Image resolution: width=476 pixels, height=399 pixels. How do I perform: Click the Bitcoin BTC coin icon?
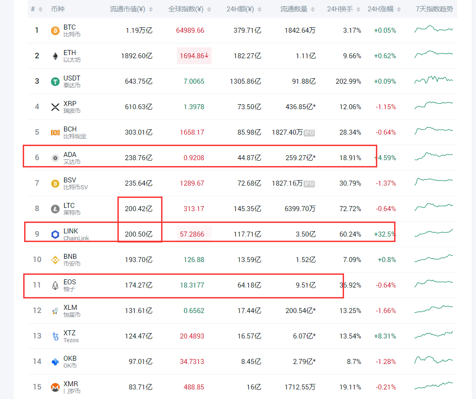55,31
